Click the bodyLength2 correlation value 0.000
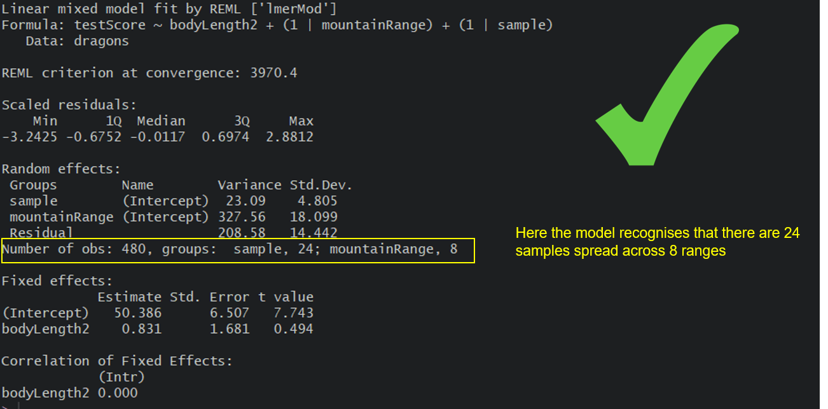 click(x=118, y=393)
